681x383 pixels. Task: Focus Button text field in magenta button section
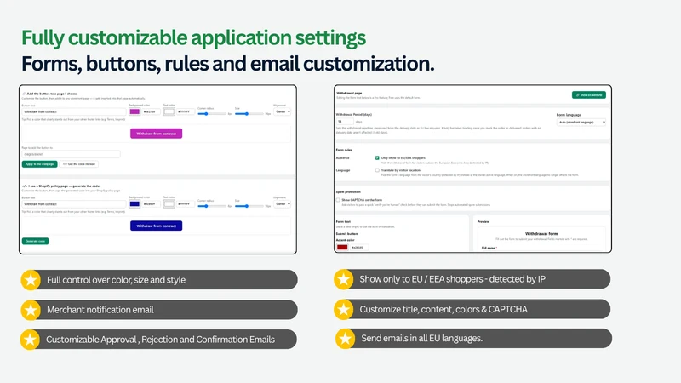(74, 111)
